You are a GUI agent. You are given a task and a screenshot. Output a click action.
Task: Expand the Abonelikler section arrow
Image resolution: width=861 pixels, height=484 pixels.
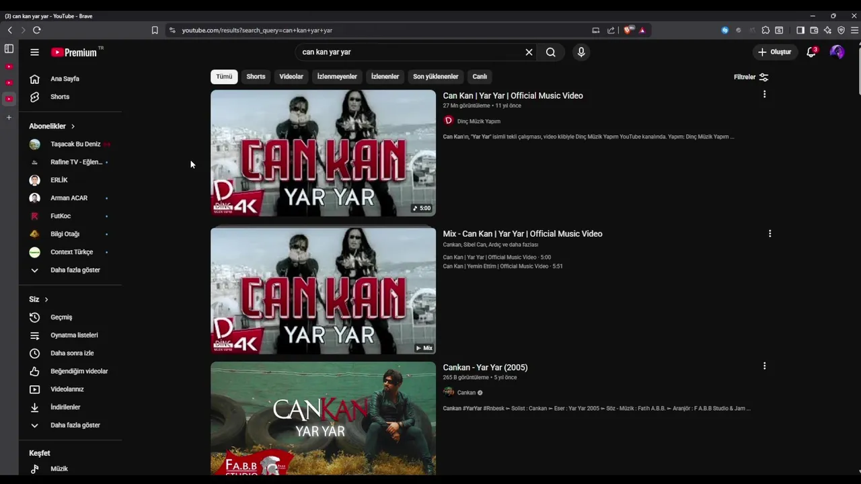coord(73,126)
